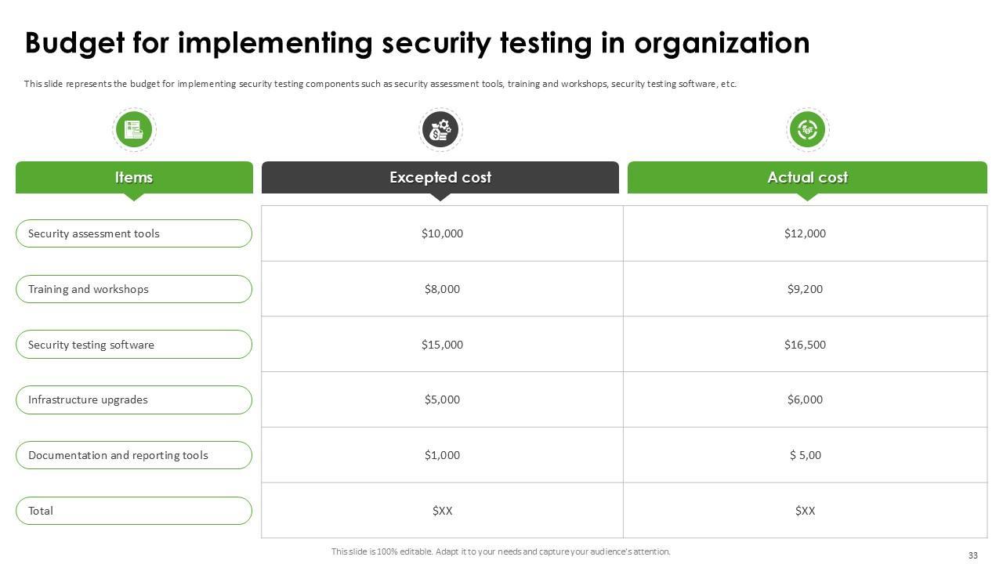Image resolution: width=1003 pixels, height=564 pixels.
Task: Click the $12,000 actual cost cell
Action: click(805, 233)
